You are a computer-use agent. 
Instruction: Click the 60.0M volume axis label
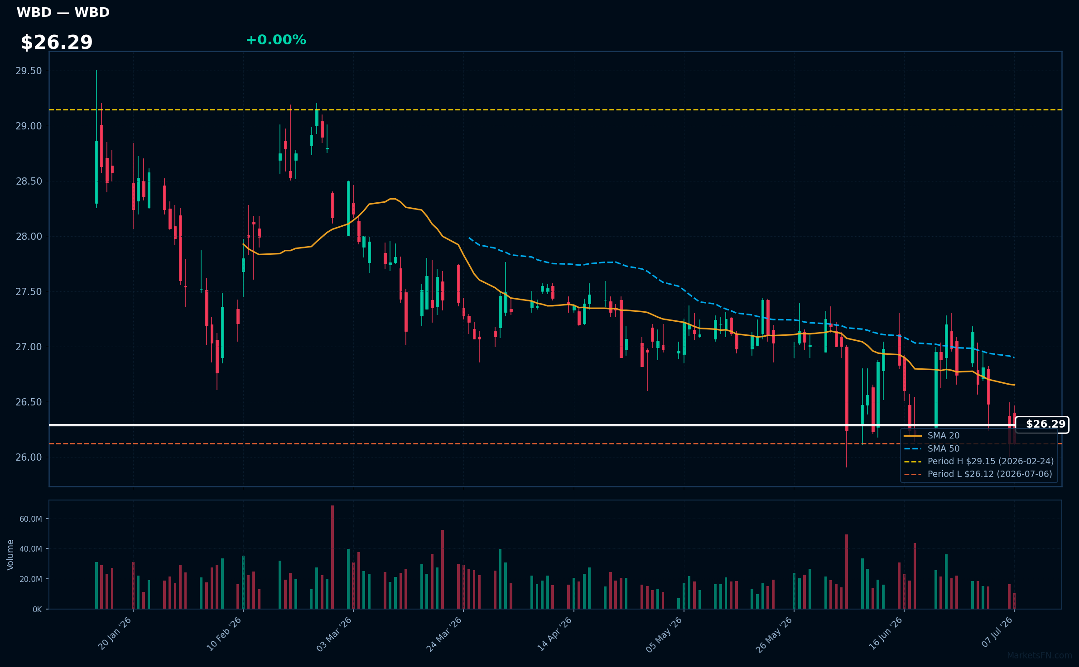[x=31, y=519]
